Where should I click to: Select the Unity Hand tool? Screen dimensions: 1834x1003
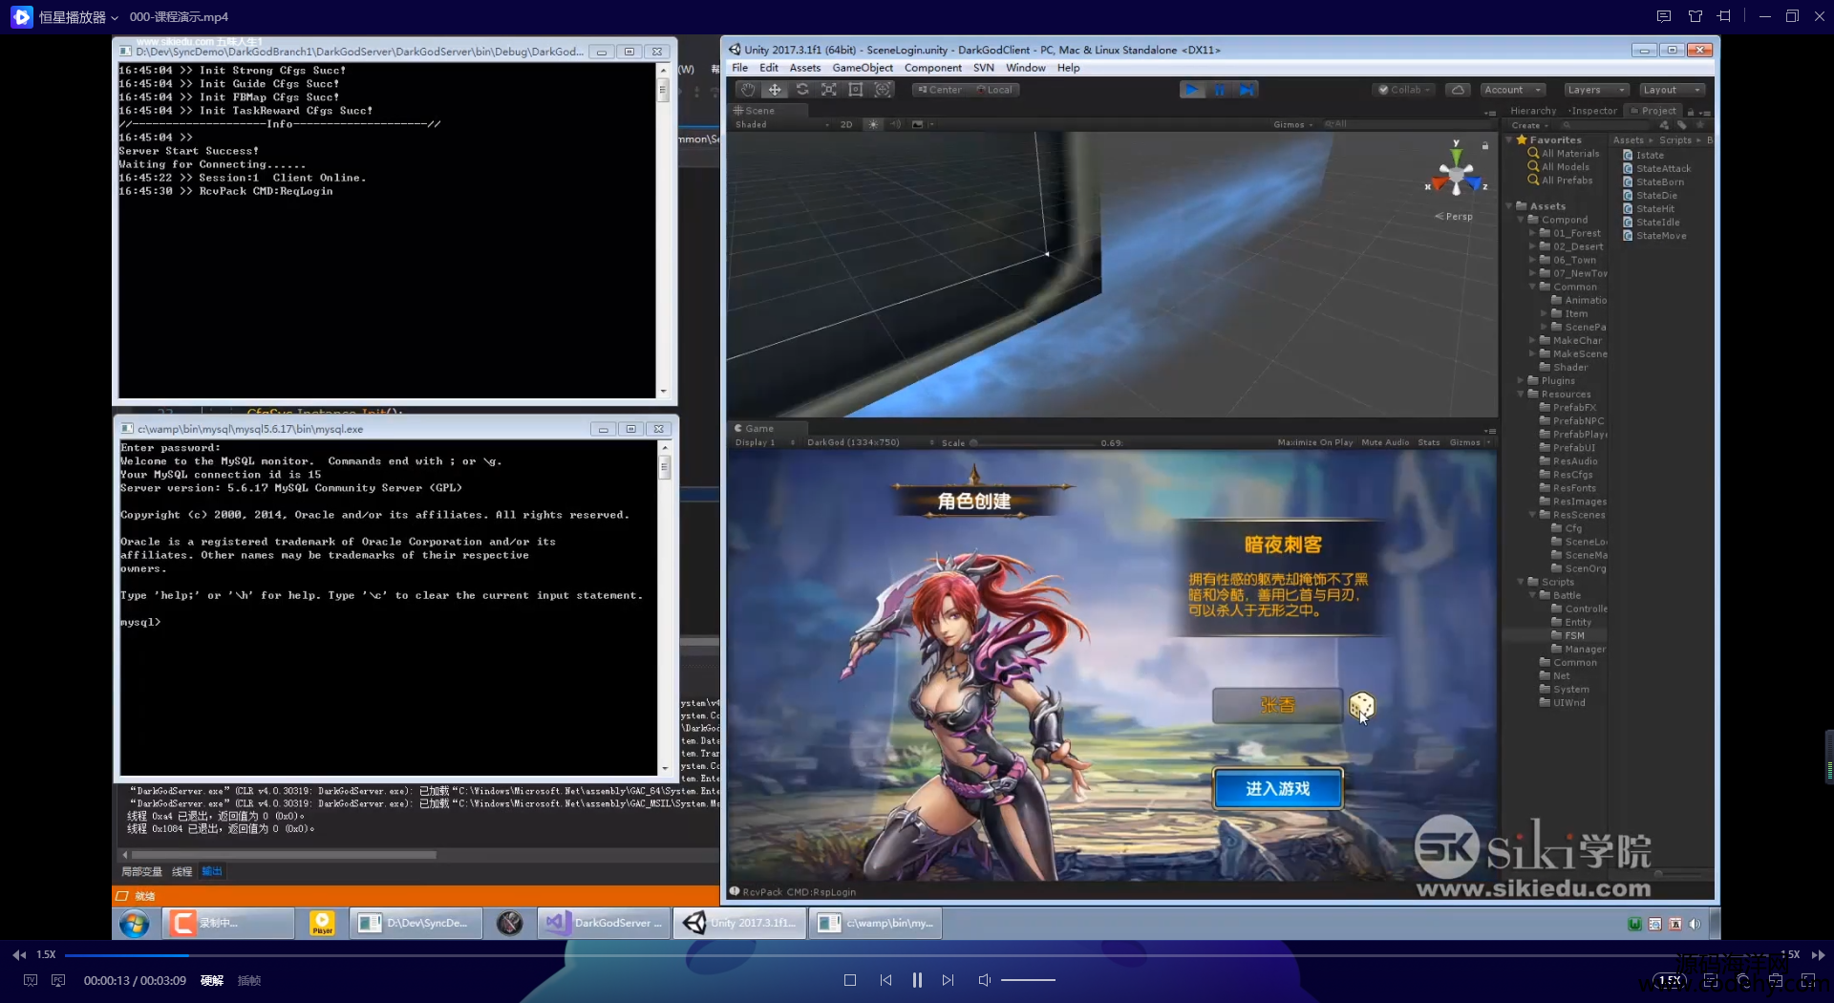point(748,90)
